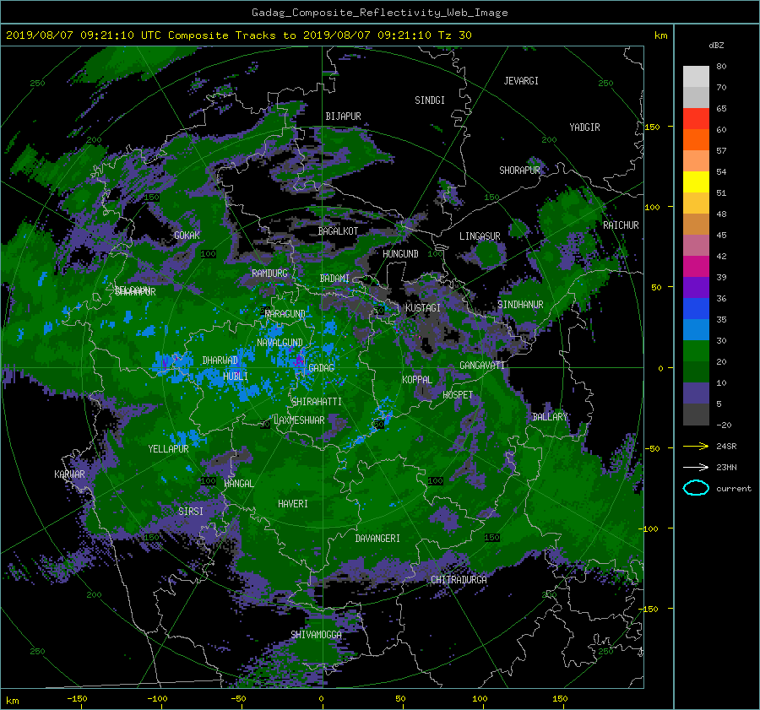Select the purple 36-39 dBZ legend swatch
The width and height of the screenshot is (760, 710).
696,288
